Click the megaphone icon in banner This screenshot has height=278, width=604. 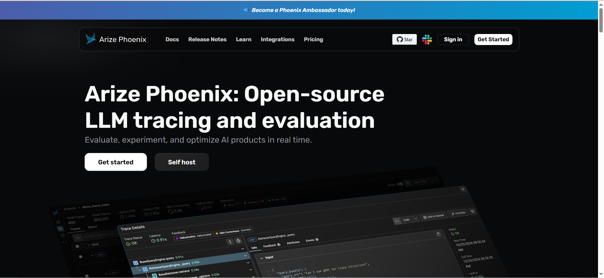click(246, 10)
